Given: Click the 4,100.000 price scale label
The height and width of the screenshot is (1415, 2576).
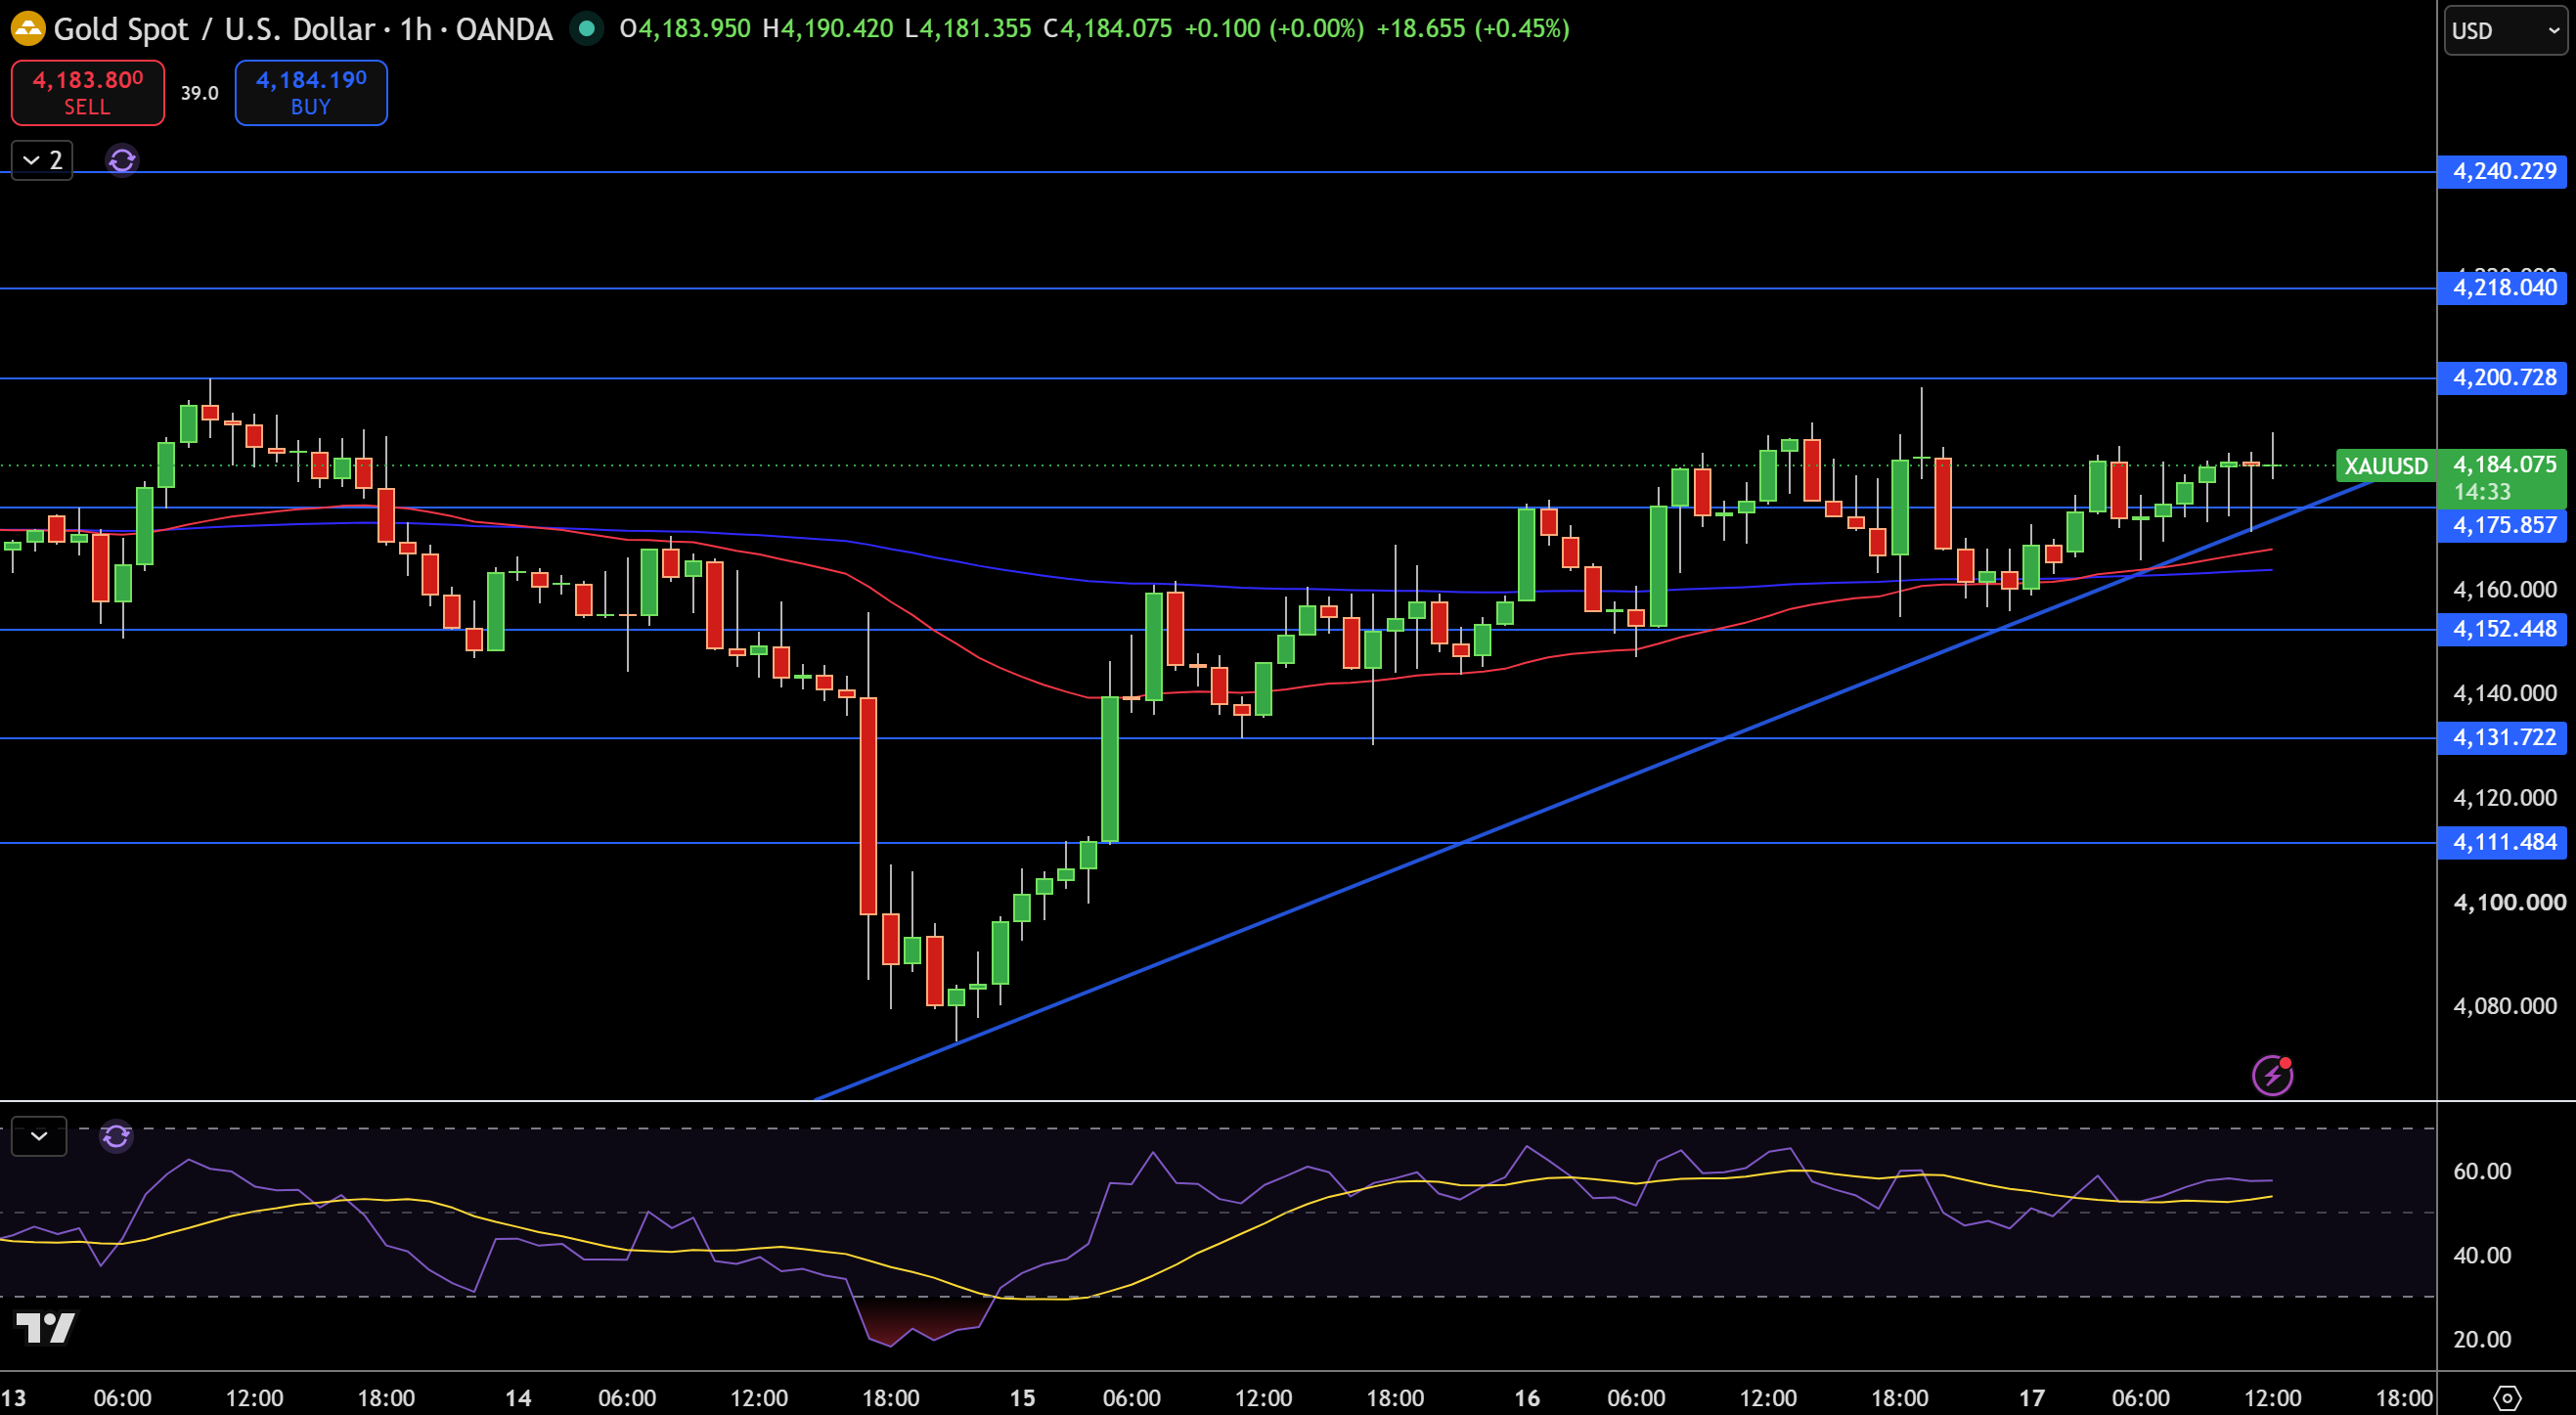Looking at the screenshot, I should pyautogui.click(x=2509, y=902).
